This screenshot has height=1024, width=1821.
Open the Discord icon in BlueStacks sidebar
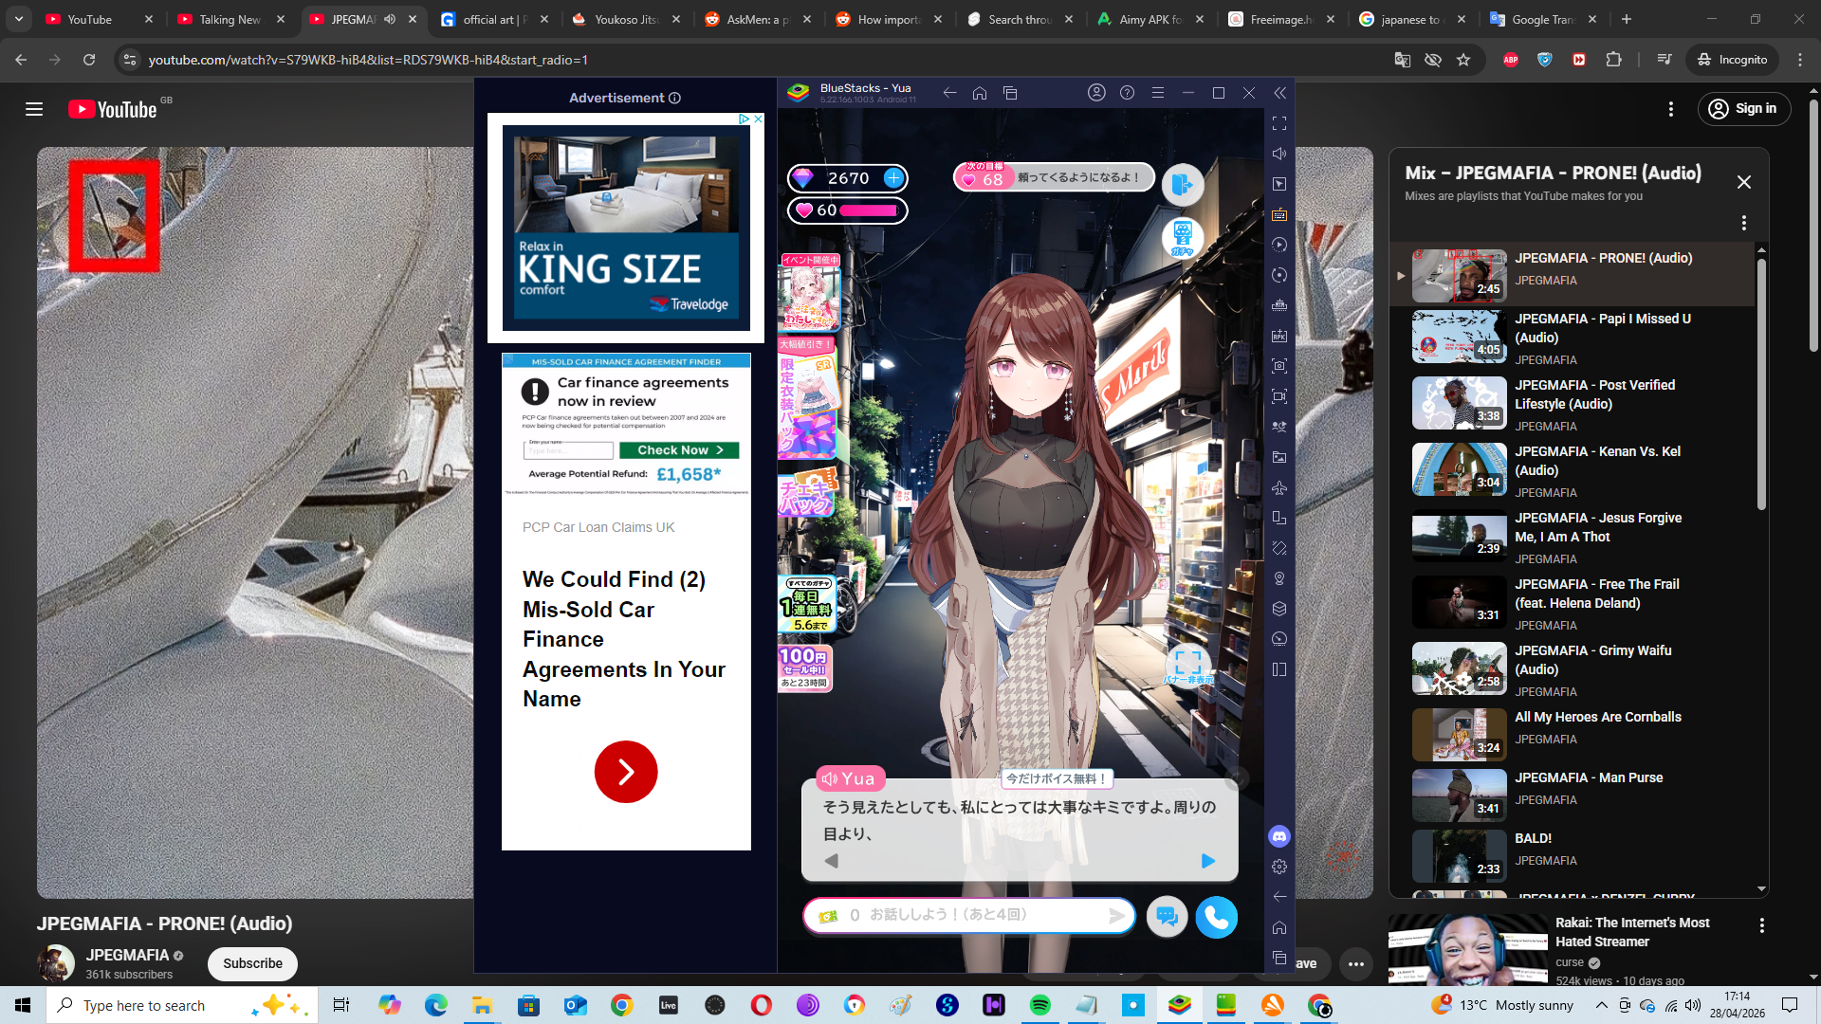(x=1279, y=836)
